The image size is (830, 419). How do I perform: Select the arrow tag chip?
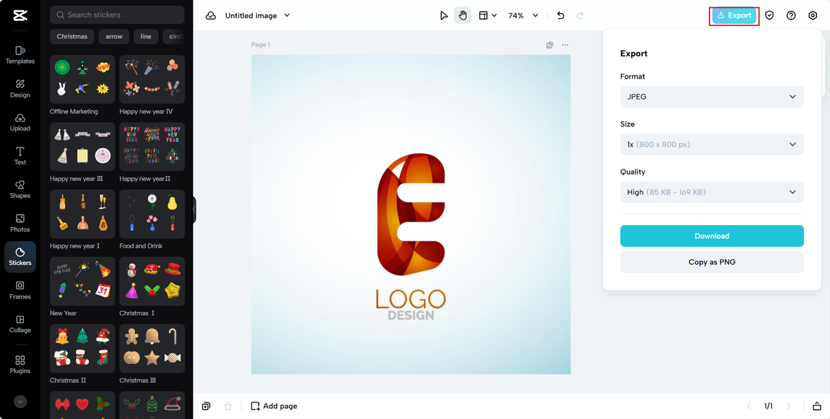coord(114,36)
